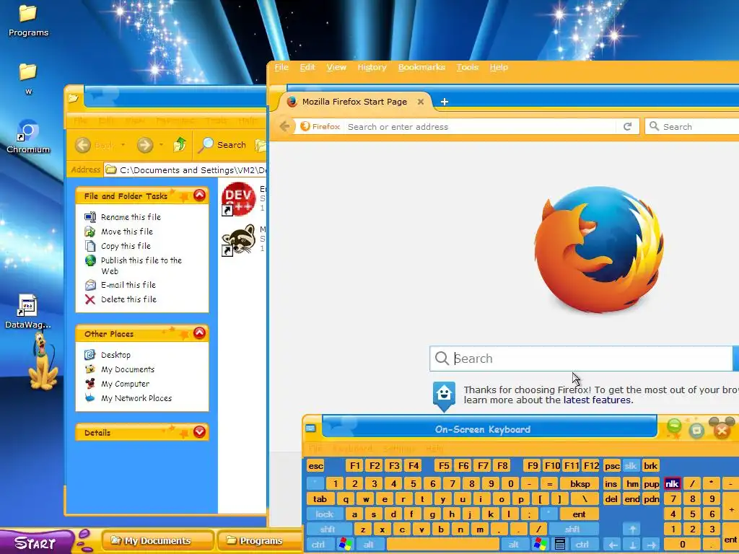739x554 pixels.
Task: Click Copy this file task
Action: (x=126, y=246)
